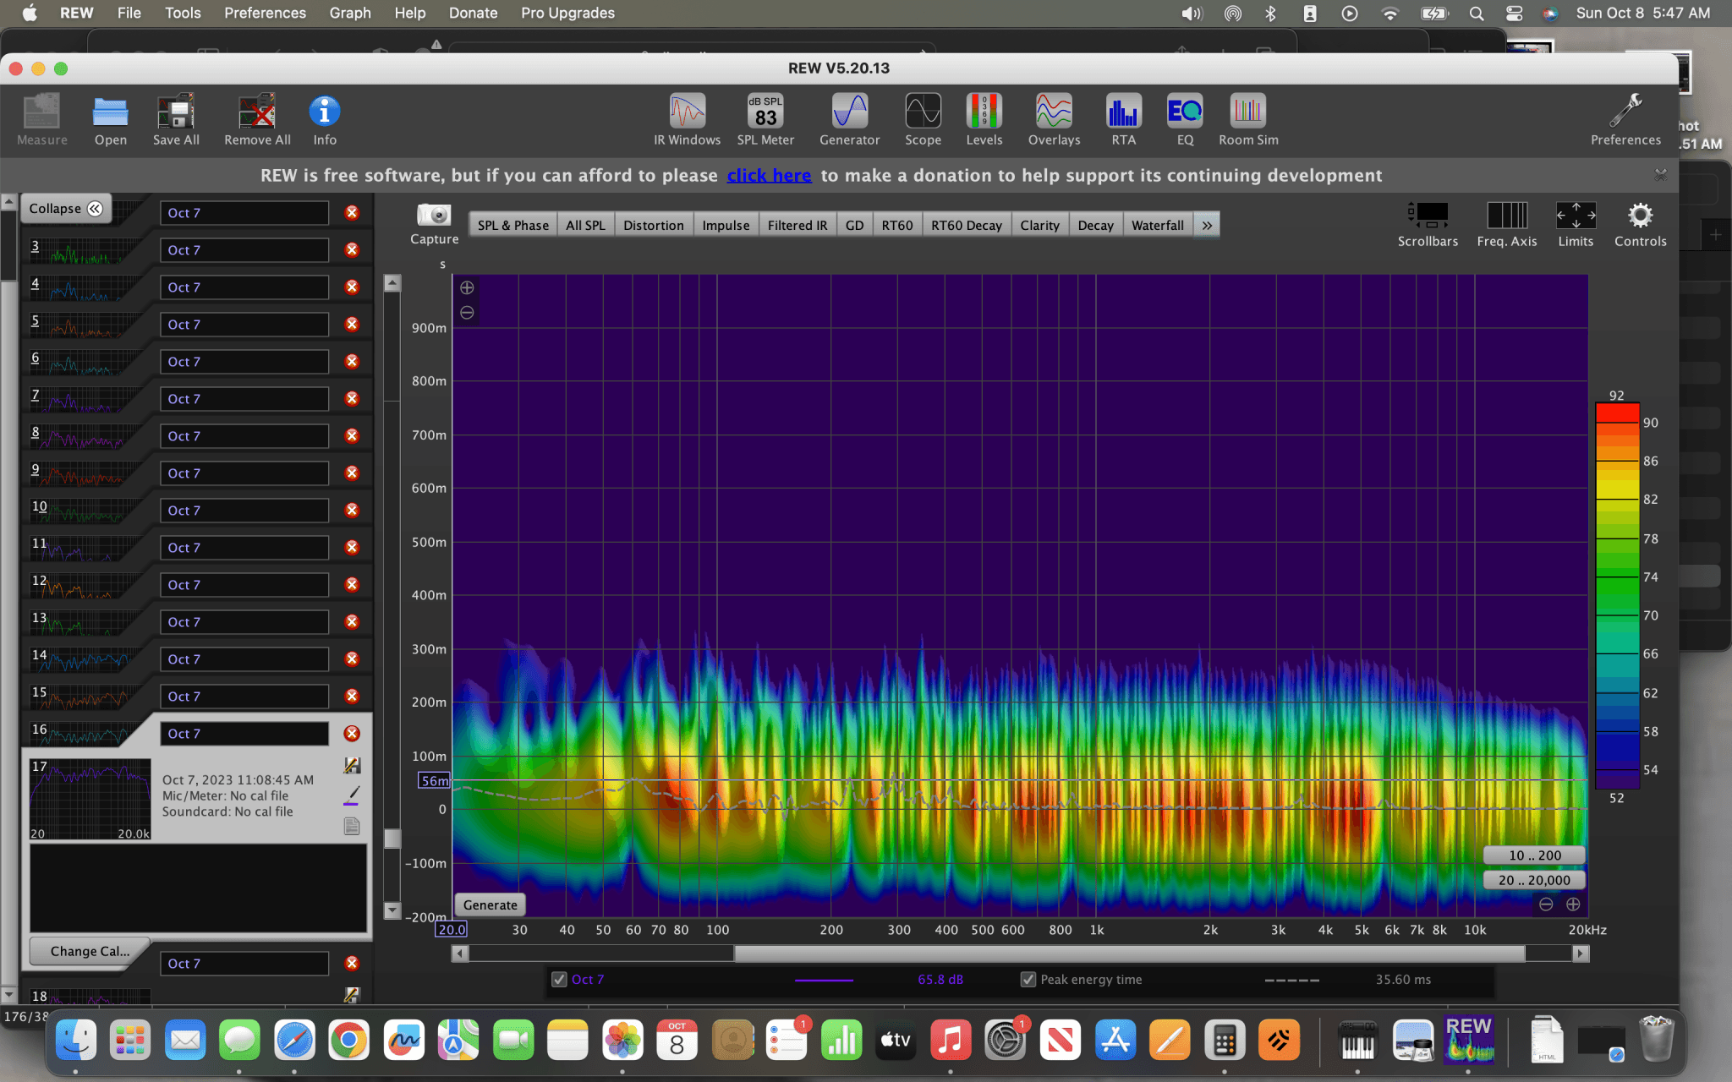Click Remove All measurements icon
The width and height of the screenshot is (1732, 1082).
257,119
